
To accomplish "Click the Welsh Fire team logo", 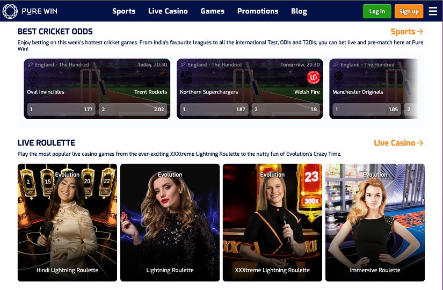I will pyautogui.click(x=313, y=77).
